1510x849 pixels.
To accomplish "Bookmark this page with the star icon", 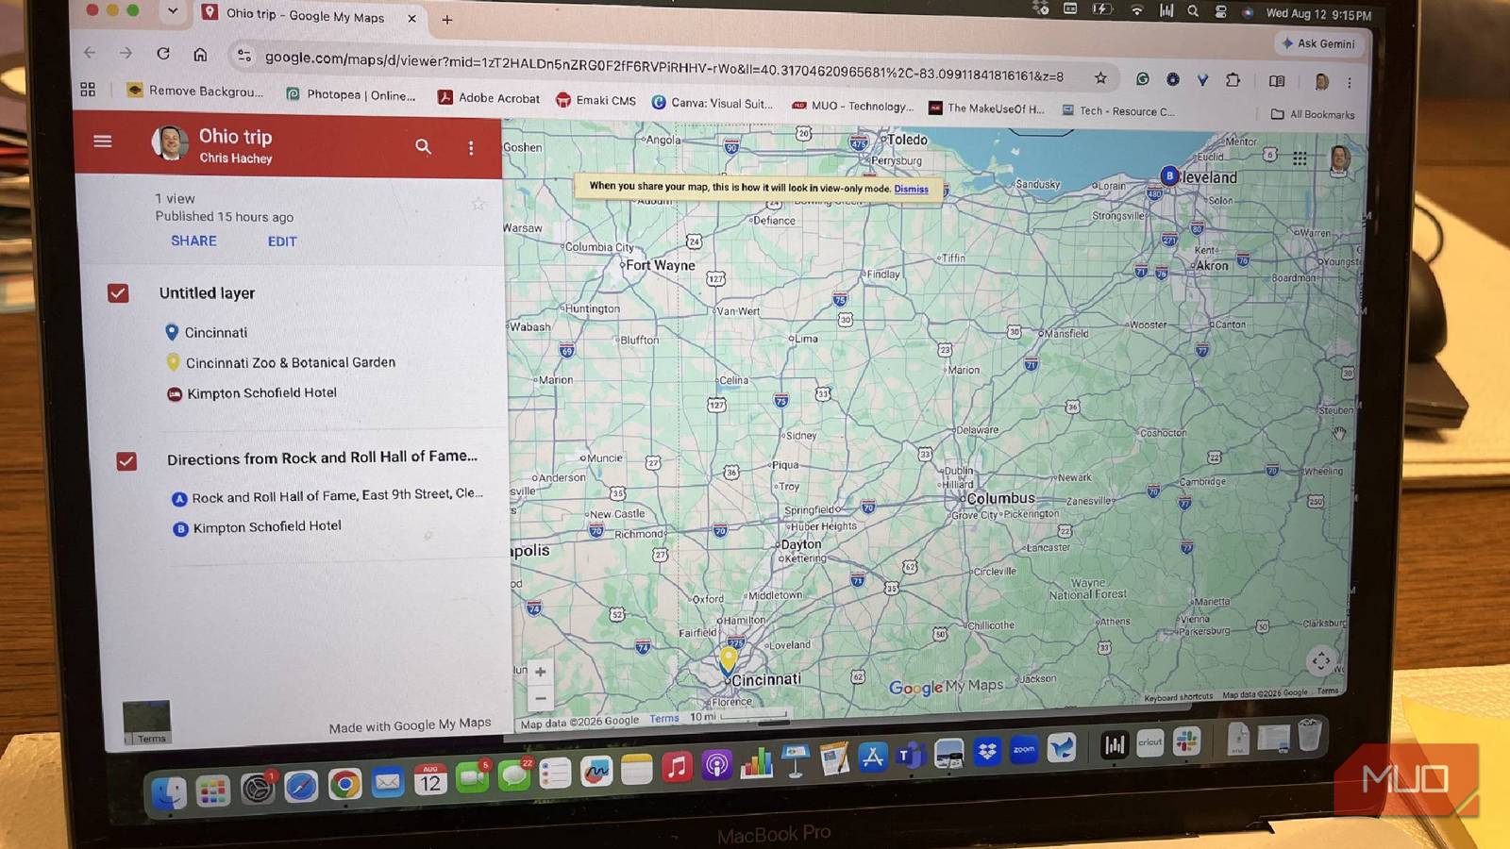I will 1100,77.
